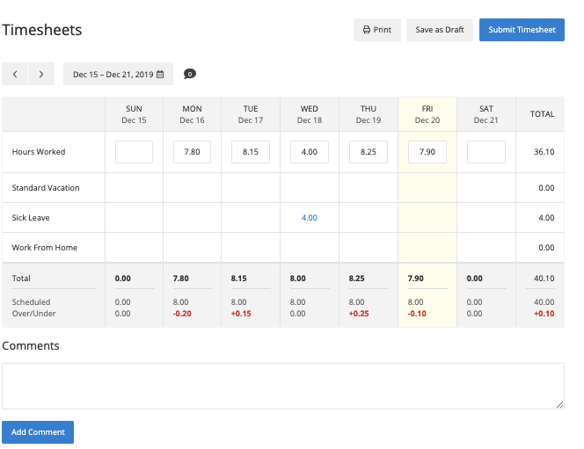
Task: Select Tuesday Hours Worked field showing 8.15
Action: point(251,152)
